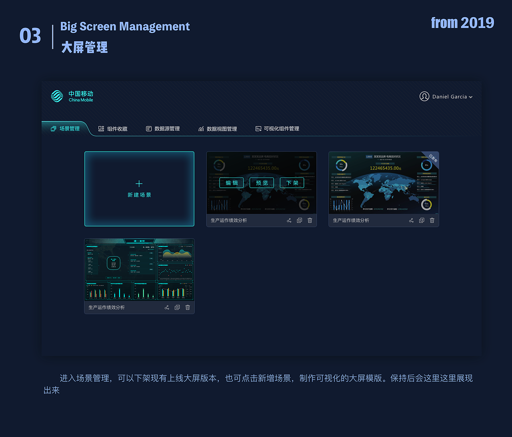Open Daniel Garcia user avatar
The image size is (512, 437).
424,96
